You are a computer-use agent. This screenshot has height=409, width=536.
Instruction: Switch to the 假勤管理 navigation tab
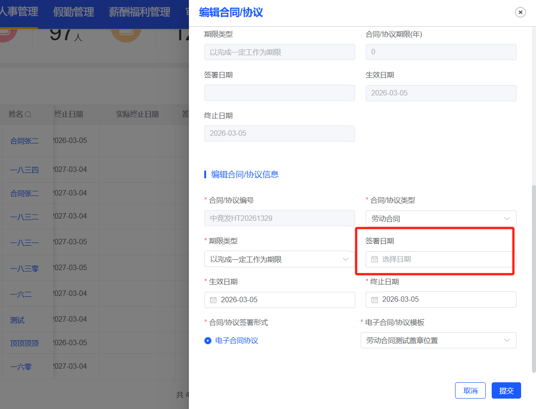(74, 12)
